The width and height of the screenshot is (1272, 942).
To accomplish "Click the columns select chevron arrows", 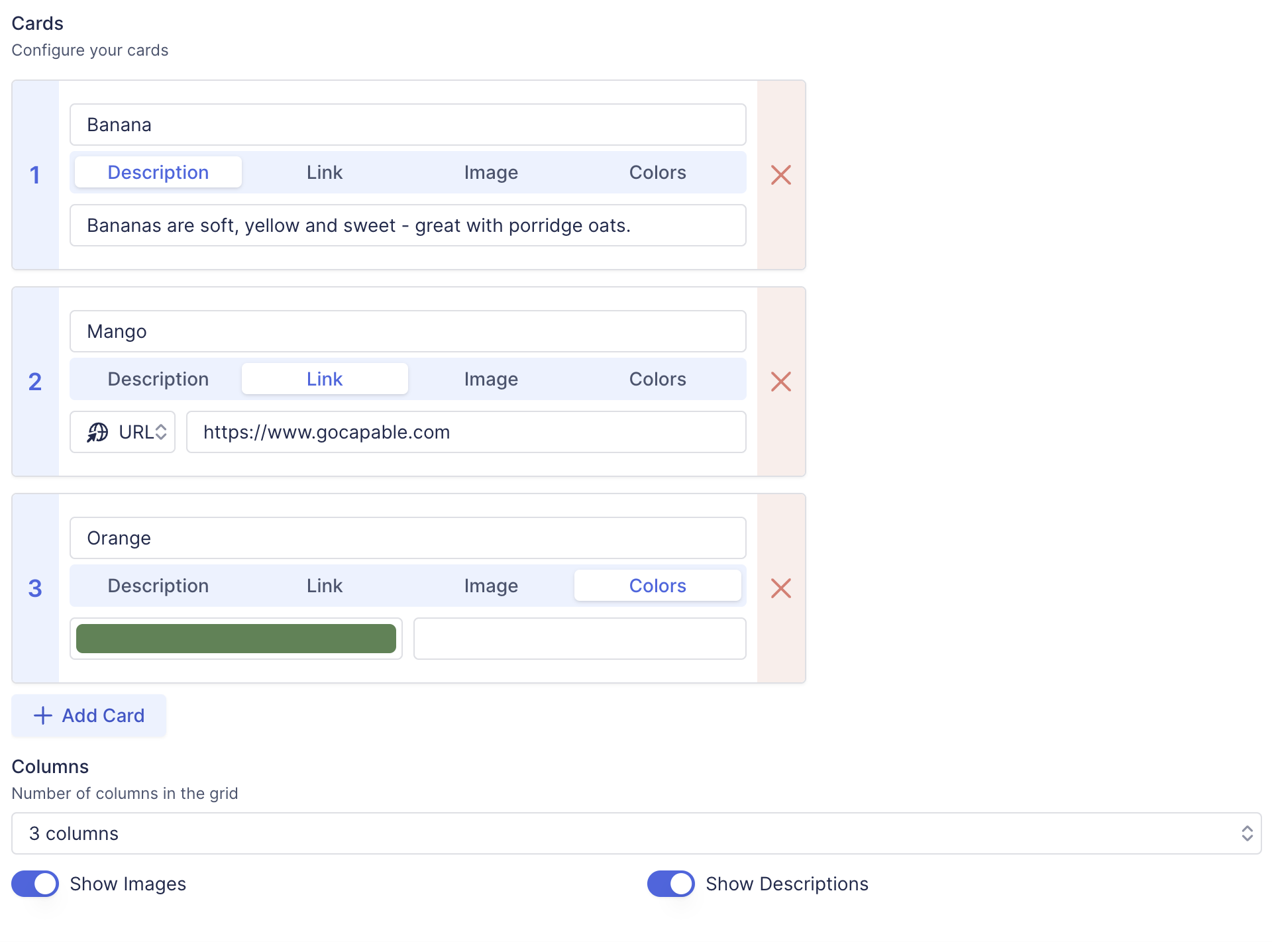I will tap(1247, 833).
